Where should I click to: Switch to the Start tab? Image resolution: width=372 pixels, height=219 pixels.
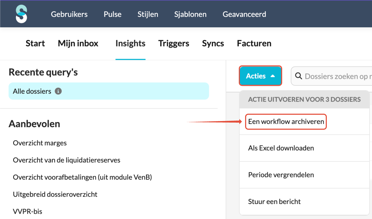[35, 43]
